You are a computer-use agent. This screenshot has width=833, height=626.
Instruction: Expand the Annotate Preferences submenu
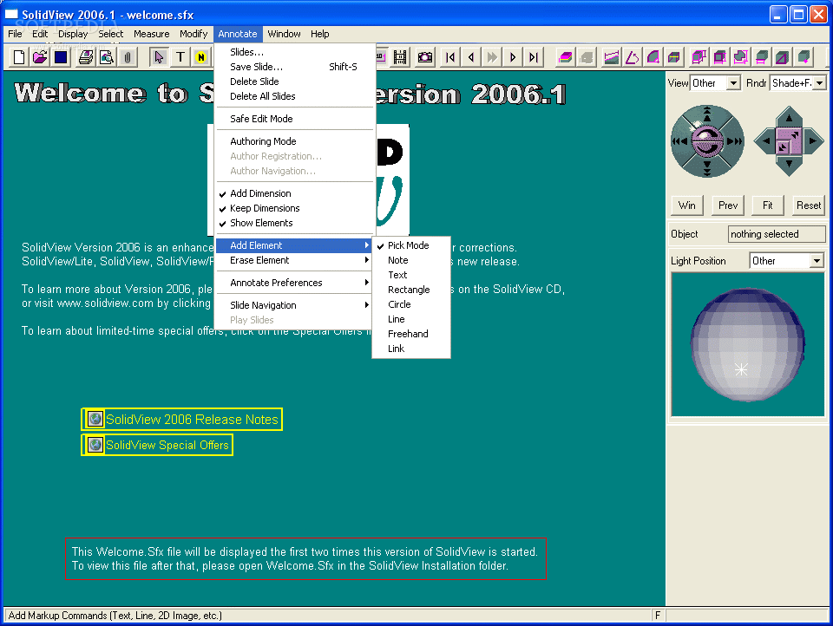[295, 283]
